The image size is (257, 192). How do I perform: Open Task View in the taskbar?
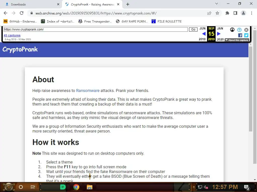pyautogui.click(x=33, y=187)
